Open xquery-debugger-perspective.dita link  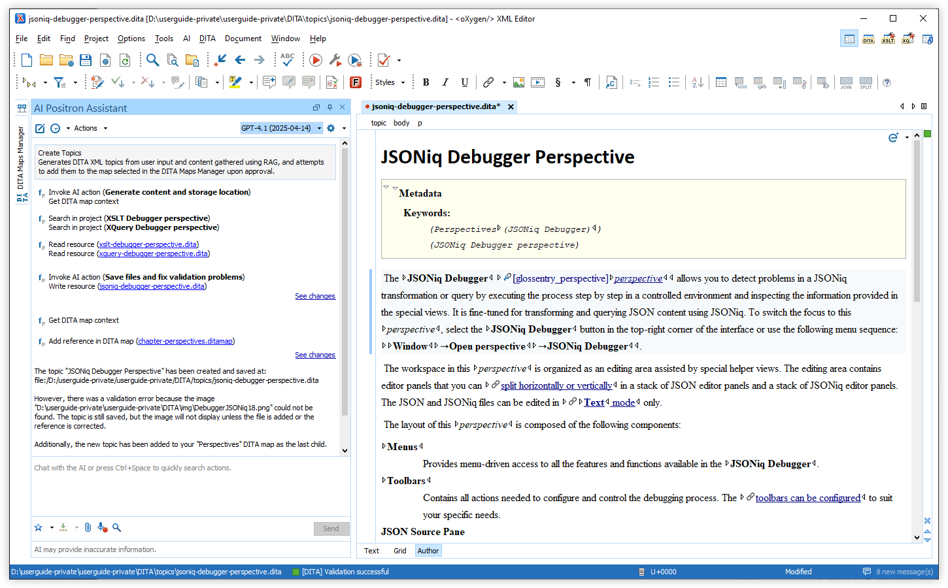click(154, 253)
